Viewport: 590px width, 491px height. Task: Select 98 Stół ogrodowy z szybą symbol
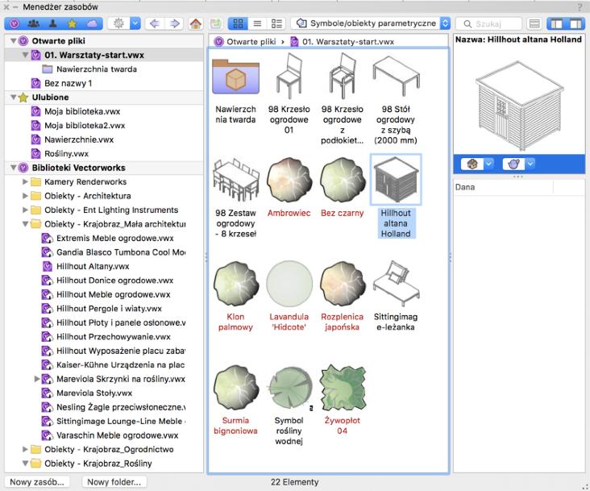pos(396,77)
